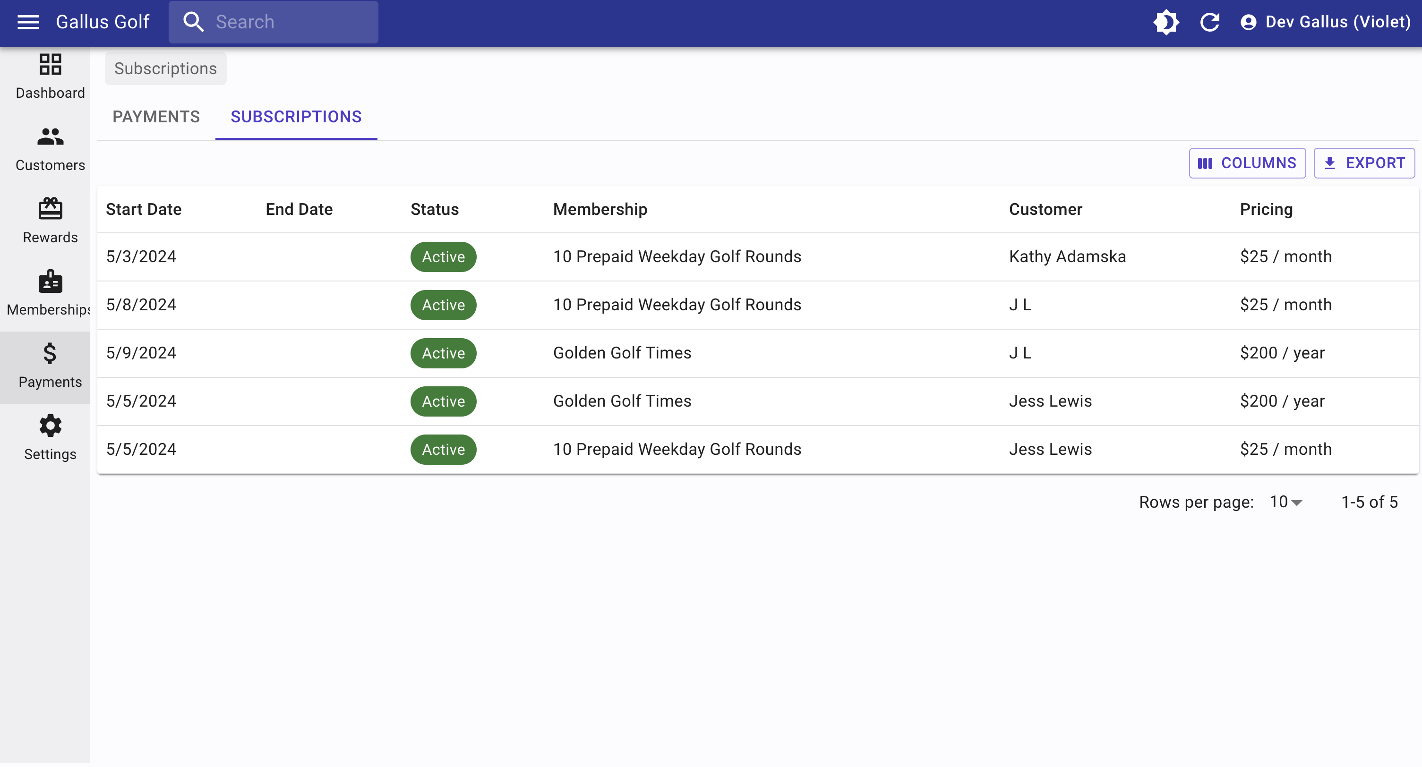The image size is (1422, 767).
Task: Open Customers section in sidebar
Action: 50,149
